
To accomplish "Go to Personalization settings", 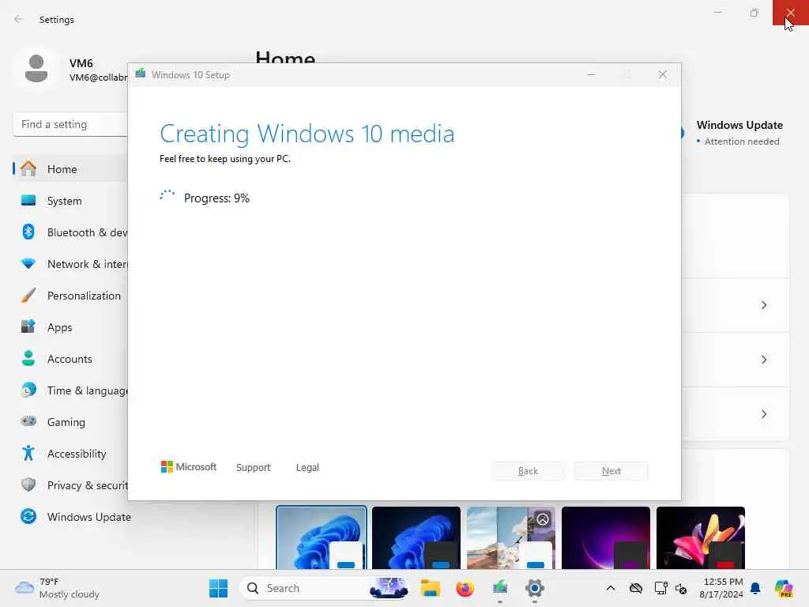I will pyautogui.click(x=70, y=296).
